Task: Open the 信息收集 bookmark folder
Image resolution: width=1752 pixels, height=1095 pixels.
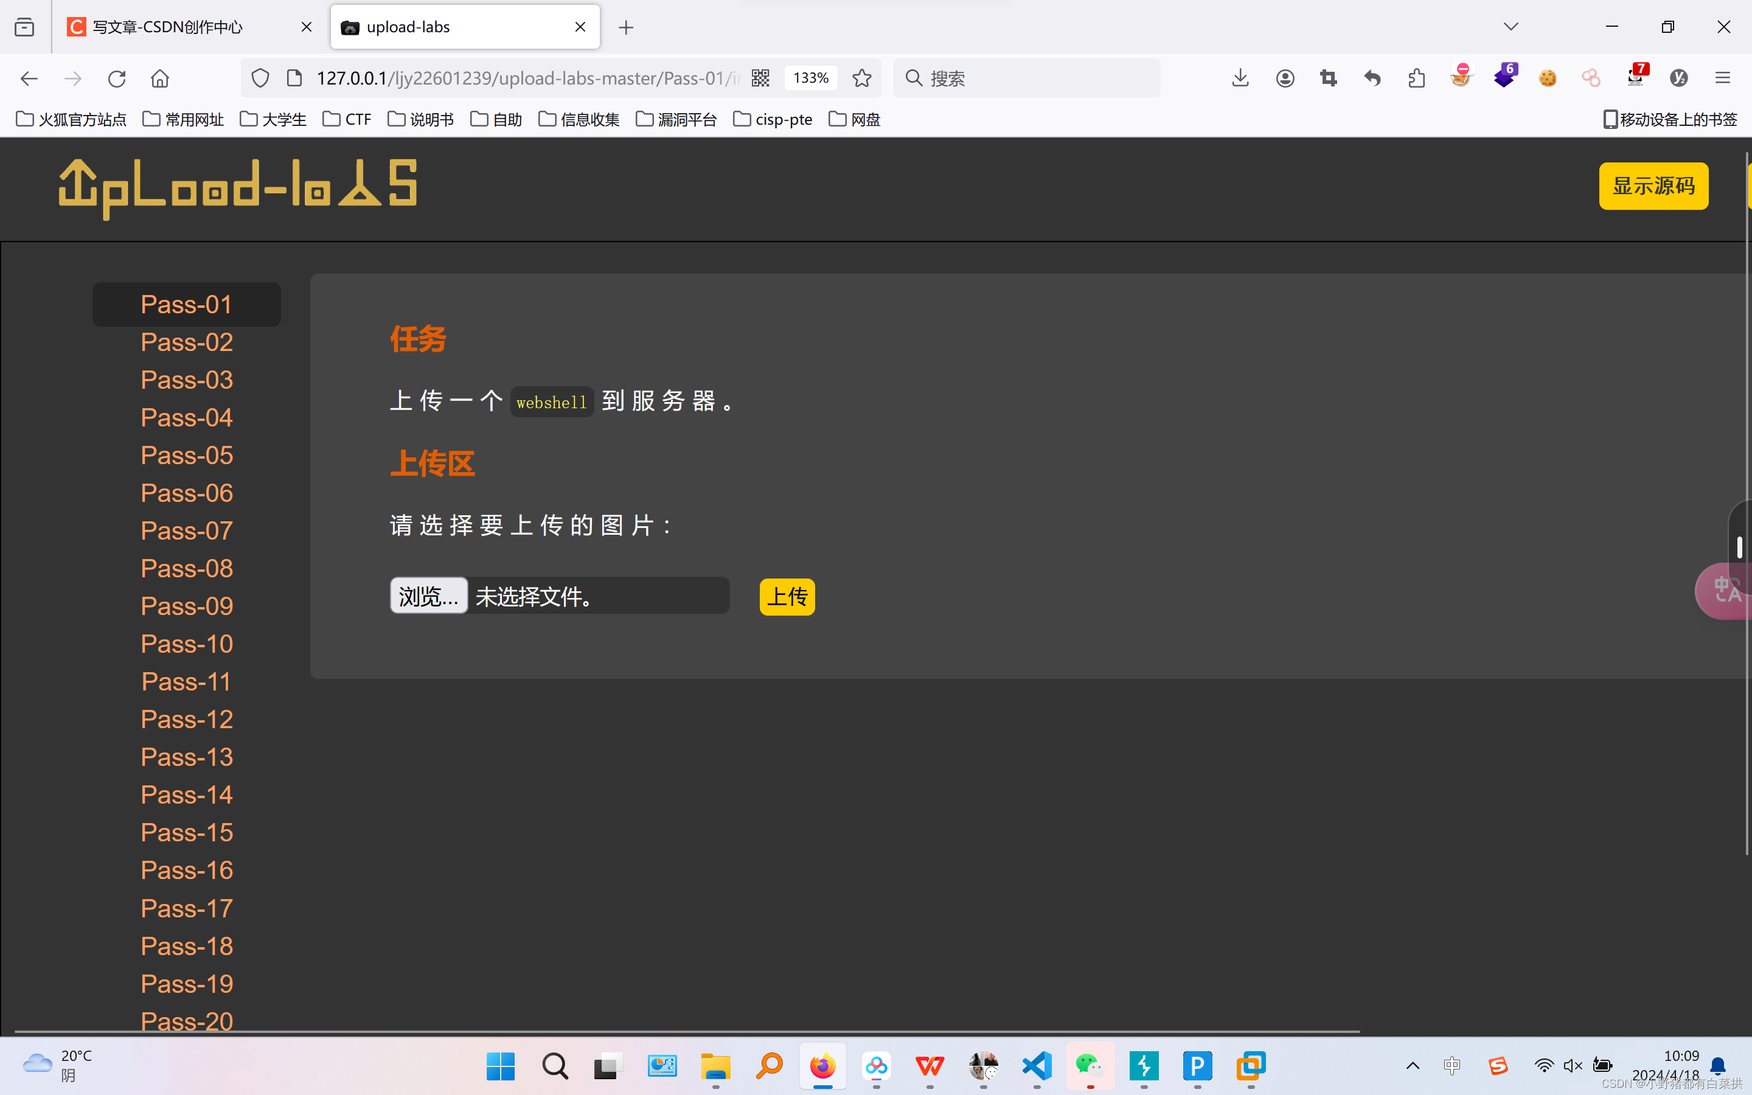Action: tap(579, 119)
